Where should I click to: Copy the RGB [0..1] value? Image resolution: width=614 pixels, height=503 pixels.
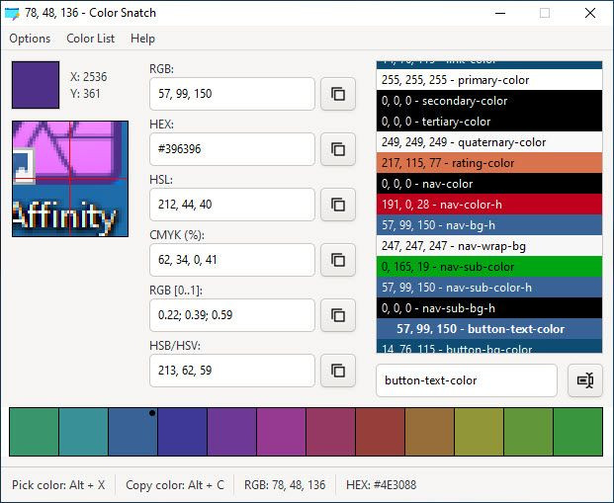pyautogui.click(x=338, y=315)
